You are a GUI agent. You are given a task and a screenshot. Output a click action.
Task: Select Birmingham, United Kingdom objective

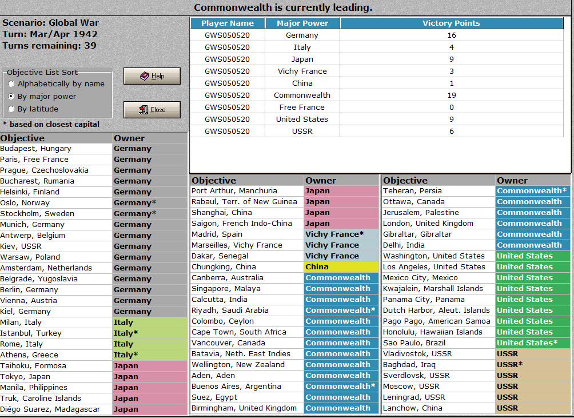pos(247,408)
